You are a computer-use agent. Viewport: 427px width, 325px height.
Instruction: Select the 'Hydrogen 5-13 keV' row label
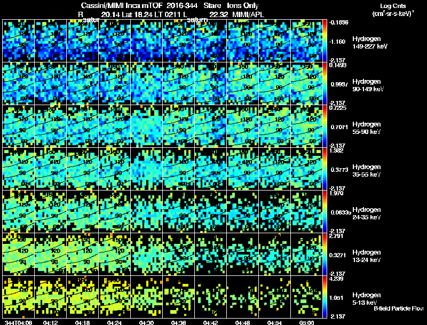coord(367,299)
